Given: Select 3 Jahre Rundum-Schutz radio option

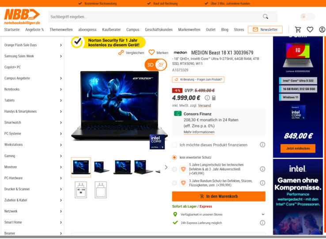Looking at the screenshot, I should click(x=174, y=183).
